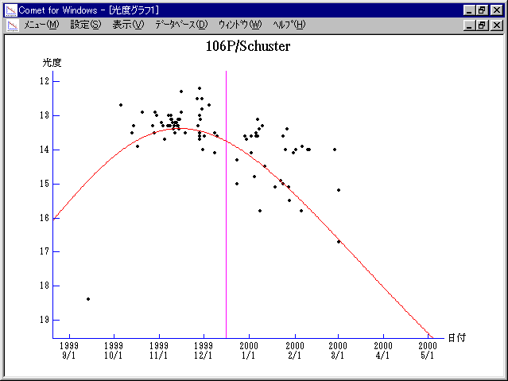
Task: Open the 表示(V) view menu
Action: click(x=128, y=25)
